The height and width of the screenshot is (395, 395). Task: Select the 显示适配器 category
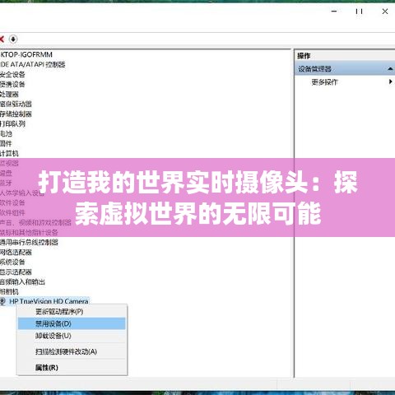[16, 272]
